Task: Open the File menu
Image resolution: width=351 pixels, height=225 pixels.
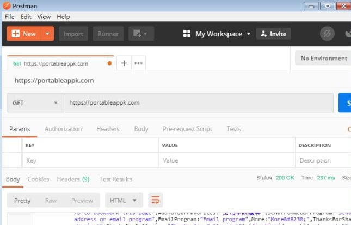Action: tap(10, 17)
